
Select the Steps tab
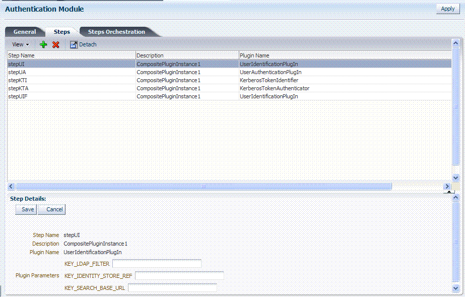click(61, 32)
